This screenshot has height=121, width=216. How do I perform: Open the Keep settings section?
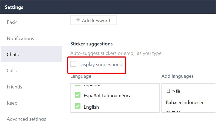coord(12,103)
